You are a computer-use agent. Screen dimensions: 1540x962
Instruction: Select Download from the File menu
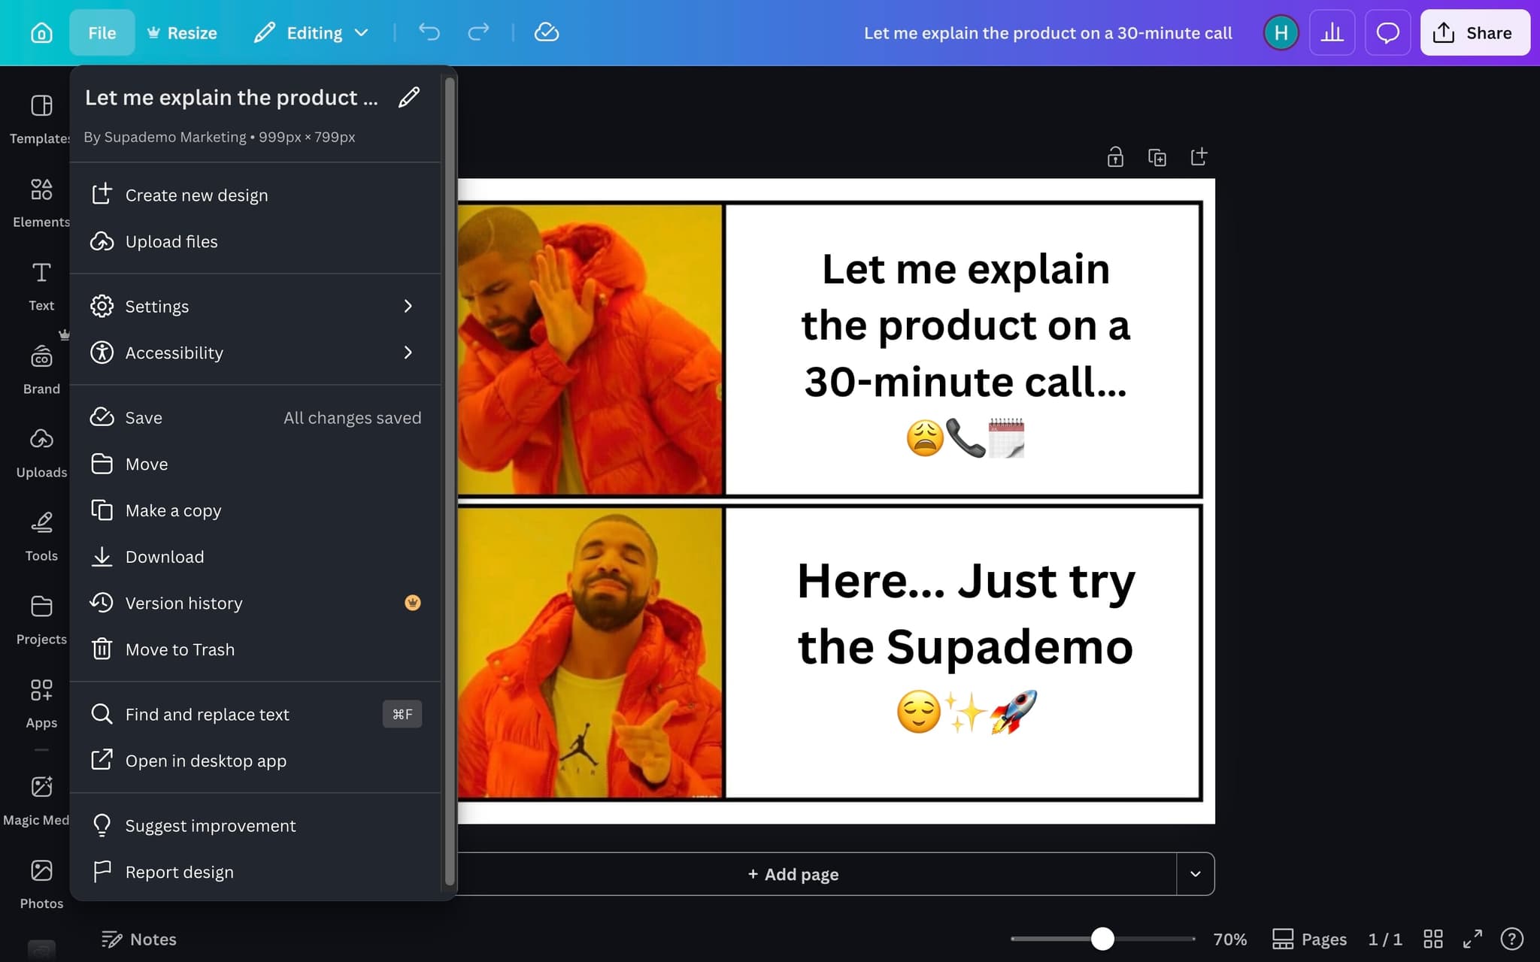(165, 557)
